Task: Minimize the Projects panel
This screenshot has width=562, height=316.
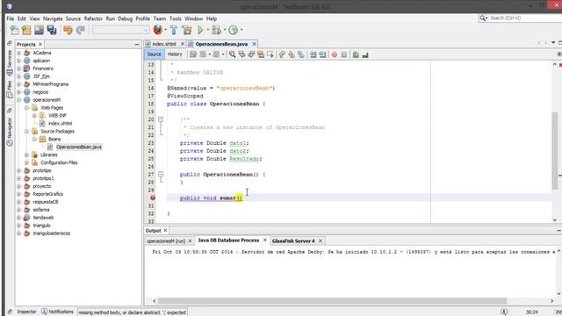Action: tap(137, 45)
